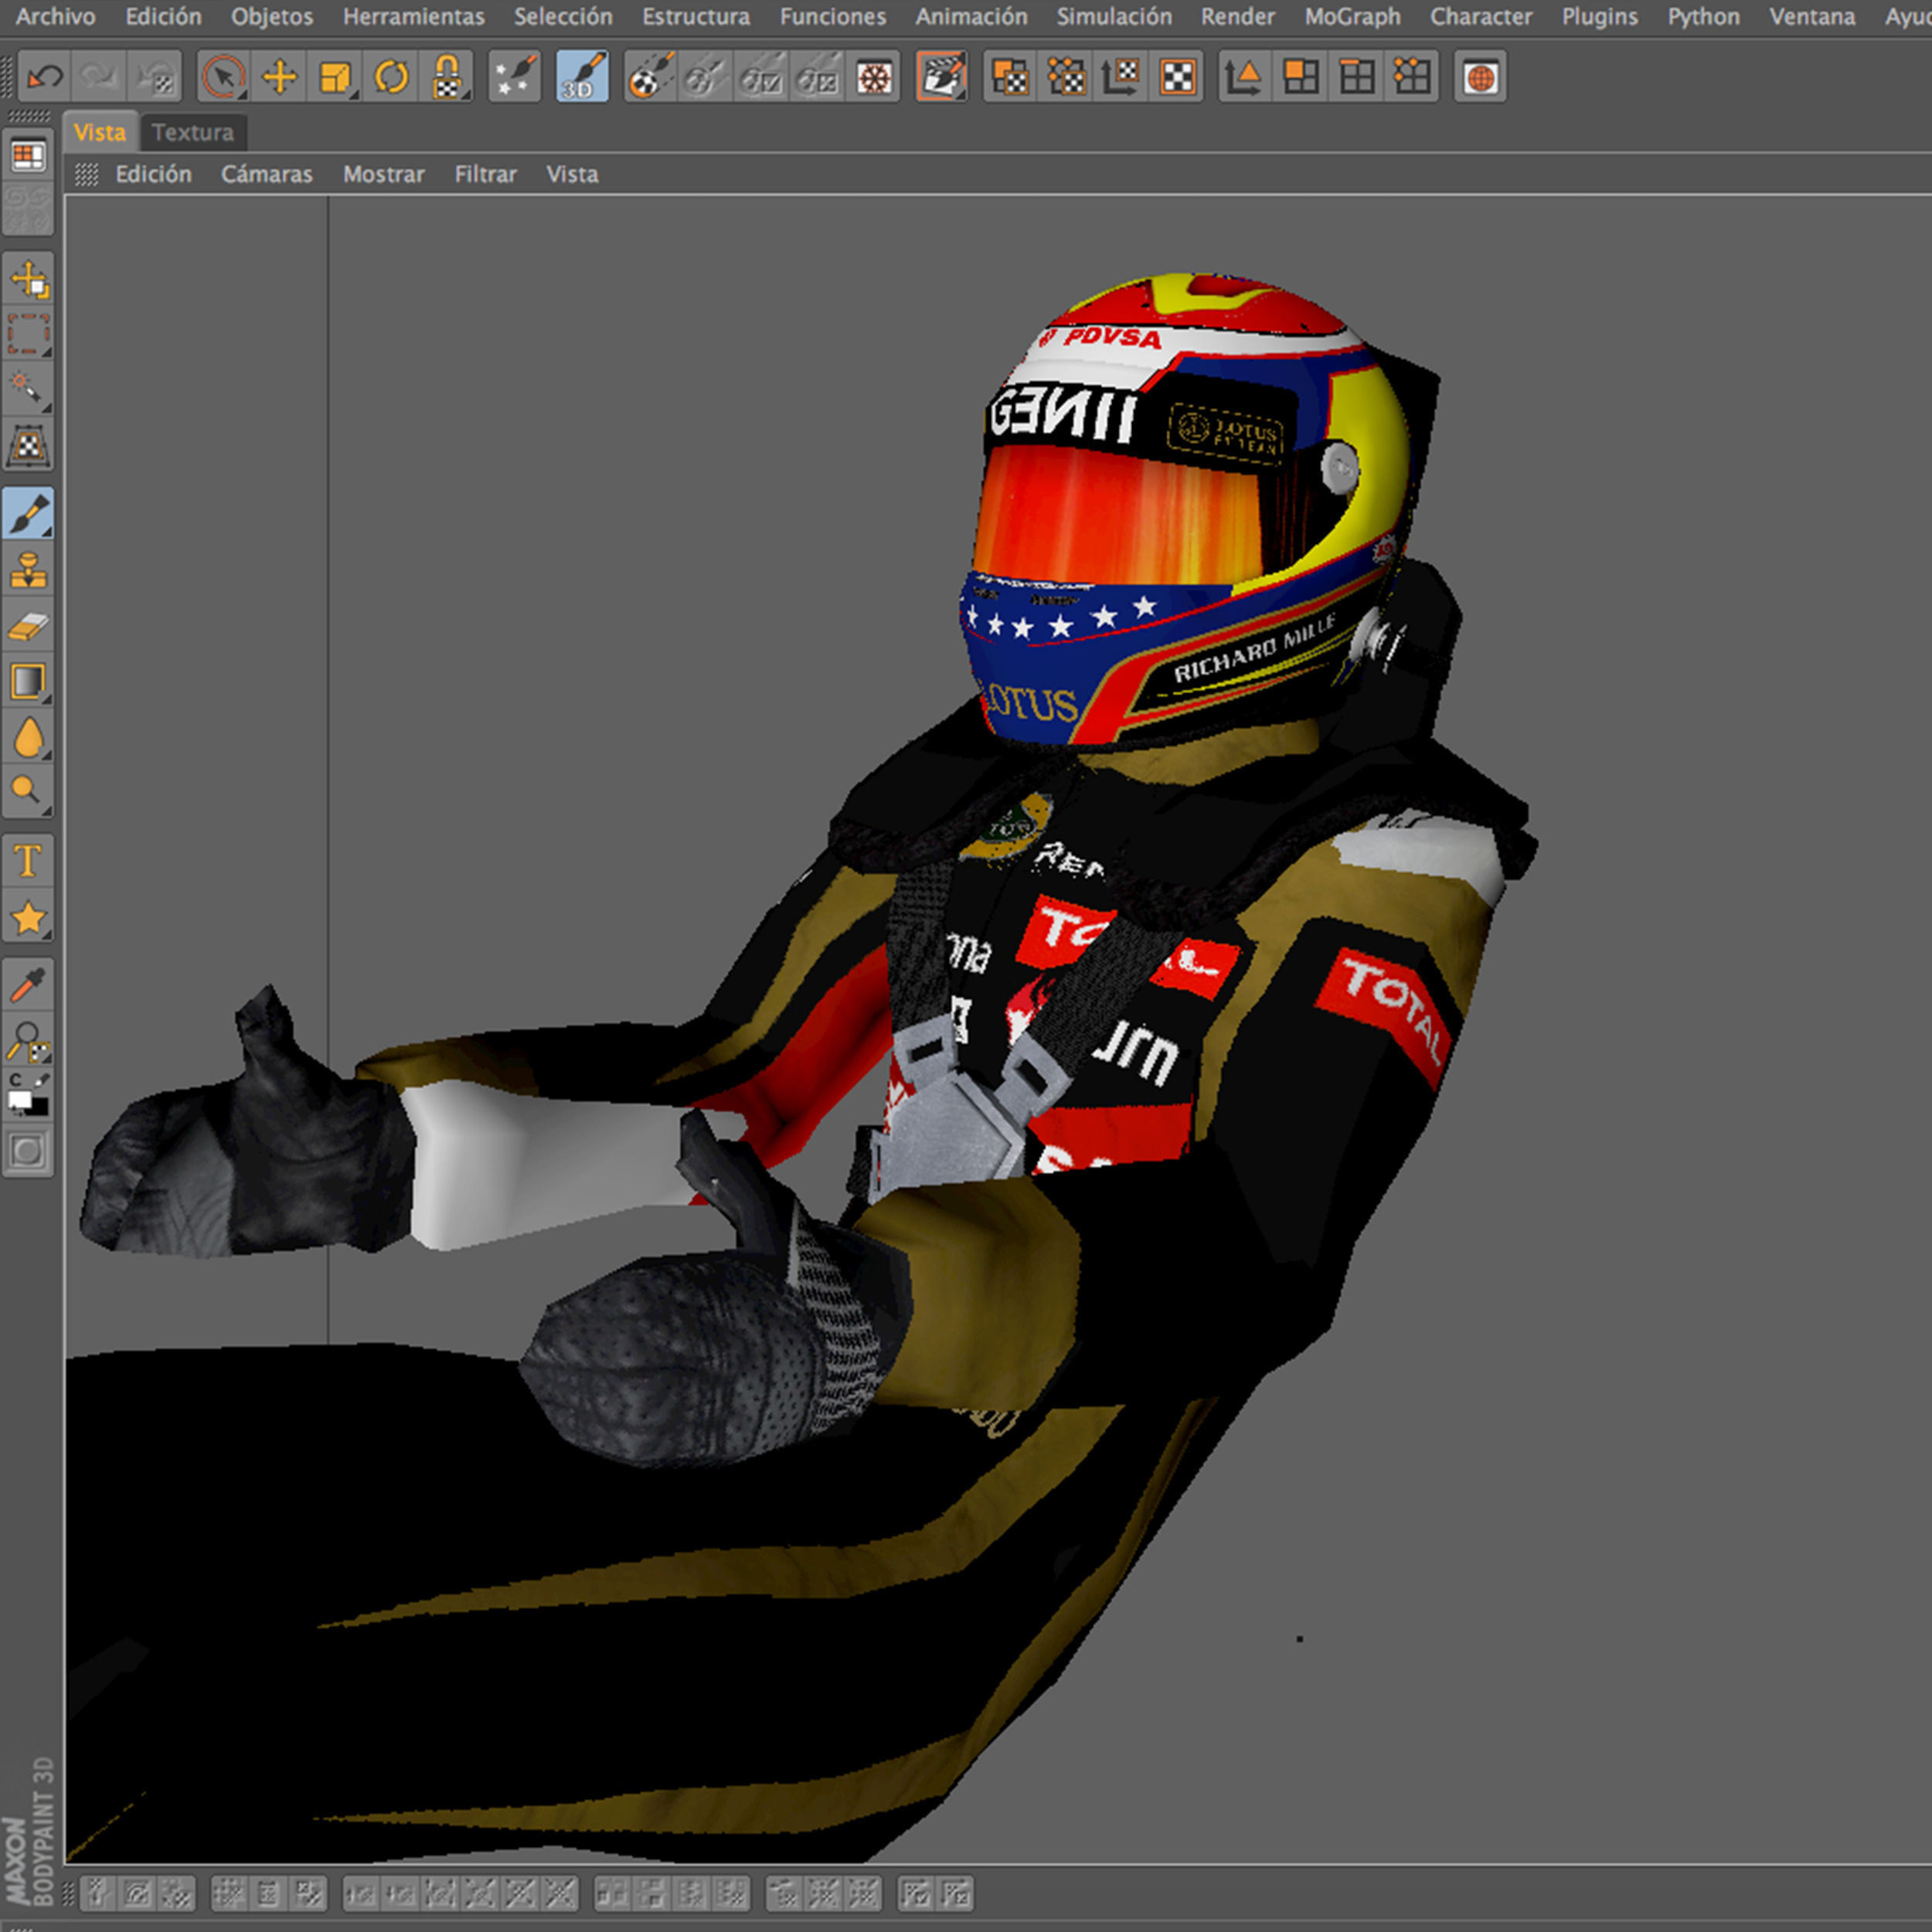Select the Eraser tool
1932x1932 pixels.
click(x=28, y=626)
